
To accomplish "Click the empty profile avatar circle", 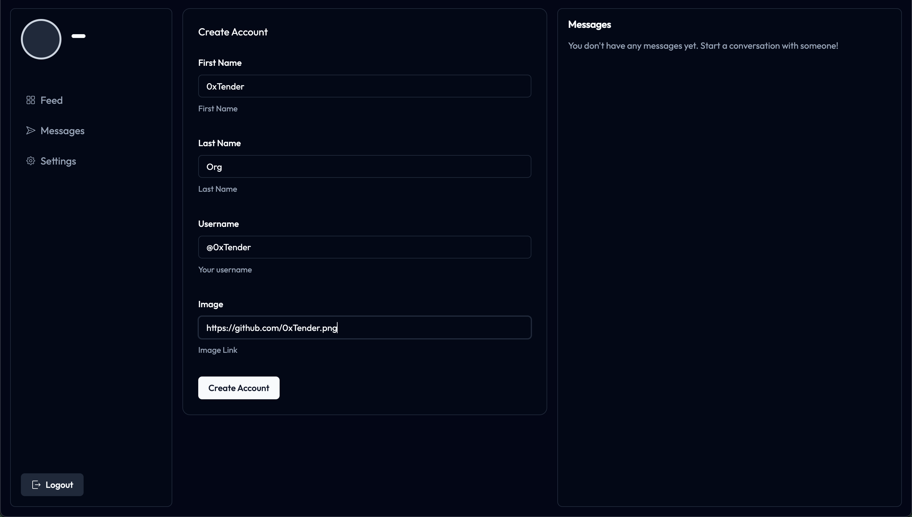I will 41,39.
